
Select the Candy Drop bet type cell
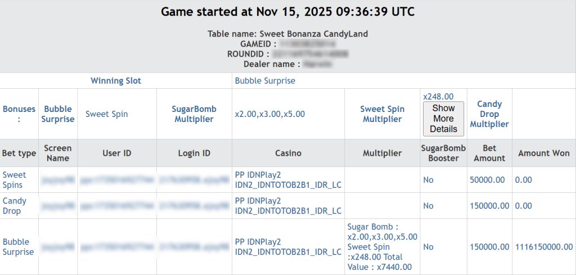pyautogui.click(x=15, y=206)
